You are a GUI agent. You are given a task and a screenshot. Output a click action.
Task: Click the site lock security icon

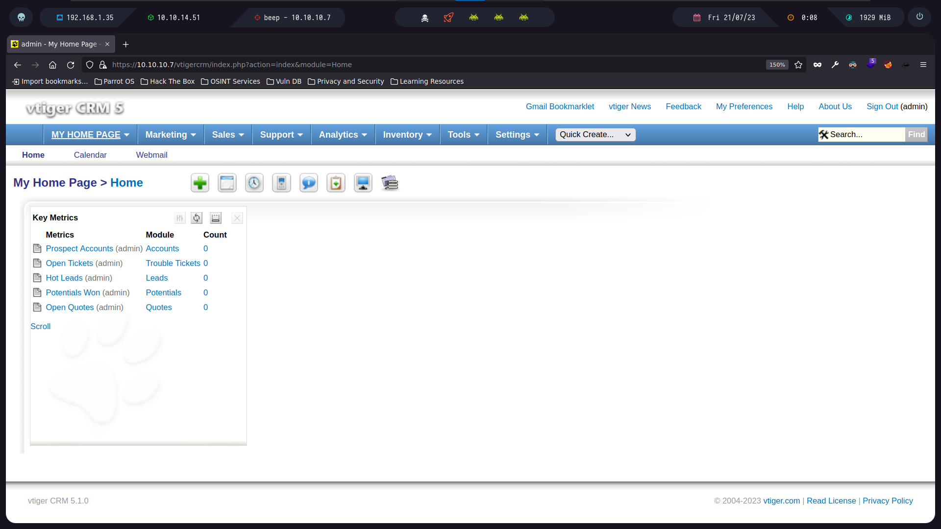click(103, 65)
